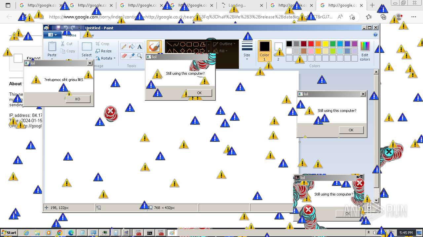423x237 pixels.
Task: Tick the I'm not a robot checkbox
Action: 18,59
